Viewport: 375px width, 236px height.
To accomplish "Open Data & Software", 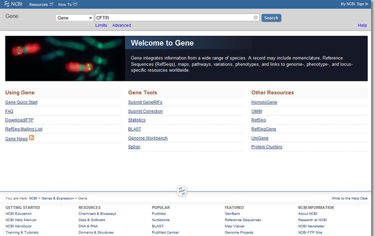I will (x=91, y=220).
